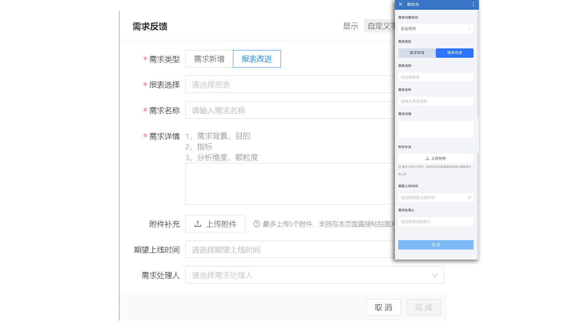Click the 完成 button at form bottom
Viewport: 571px width, 332px height.
coord(423,307)
